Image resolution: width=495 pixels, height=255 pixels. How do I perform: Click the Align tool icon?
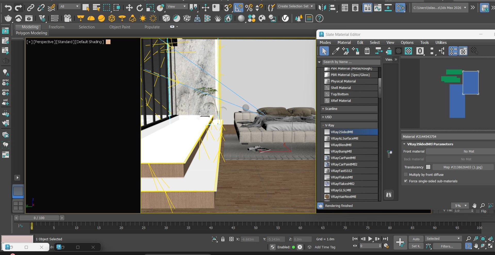[333, 8]
